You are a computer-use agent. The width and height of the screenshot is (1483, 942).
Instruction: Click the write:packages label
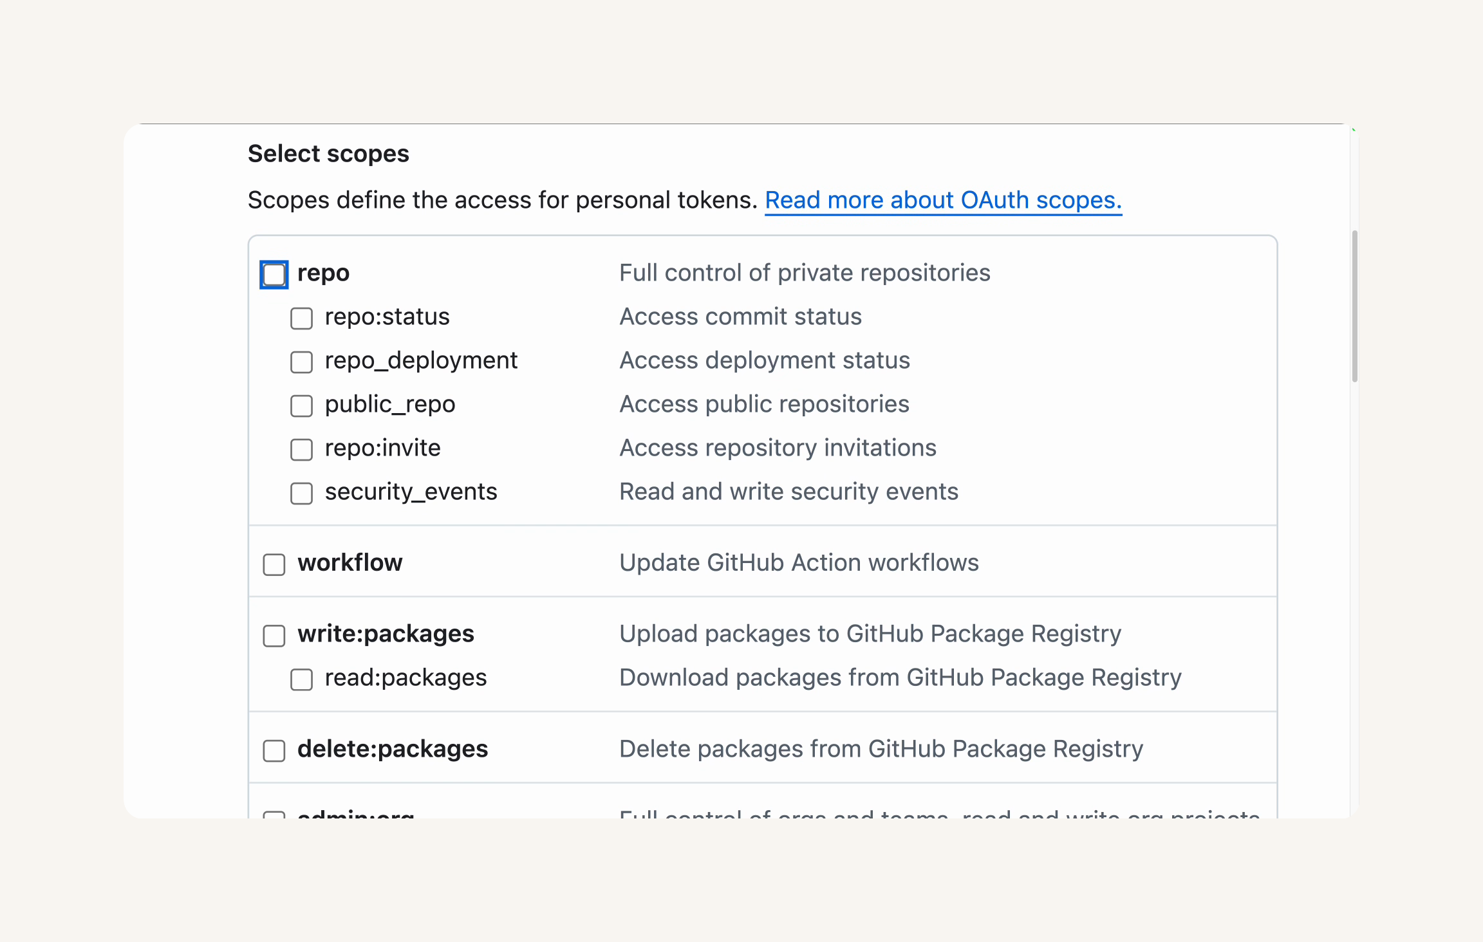click(x=386, y=634)
